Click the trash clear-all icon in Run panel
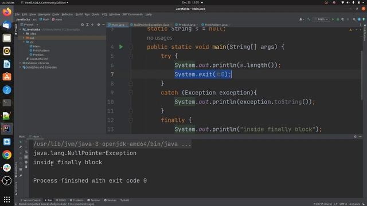Viewport: 367px width, 206px height. click(x=26, y=167)
